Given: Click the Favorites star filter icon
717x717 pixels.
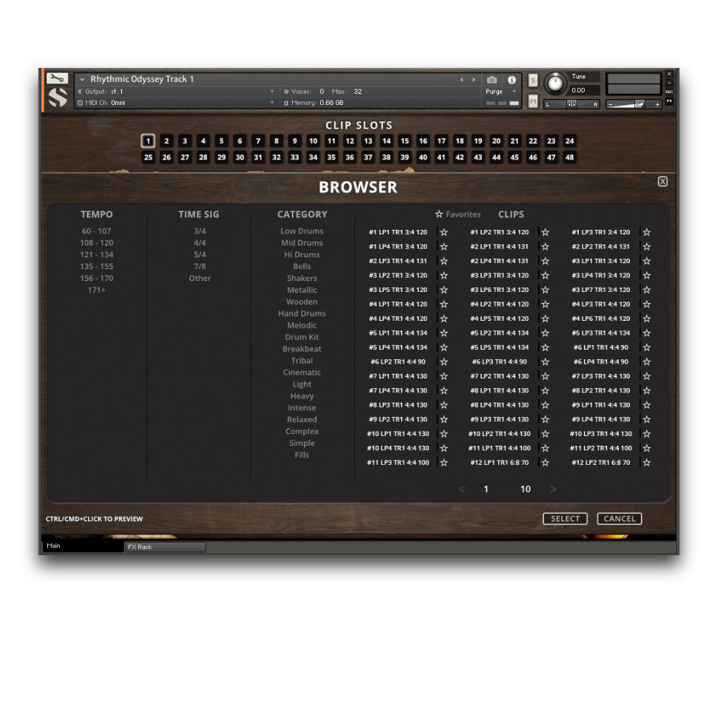Looking at the screenshot, I should [439, 214].
